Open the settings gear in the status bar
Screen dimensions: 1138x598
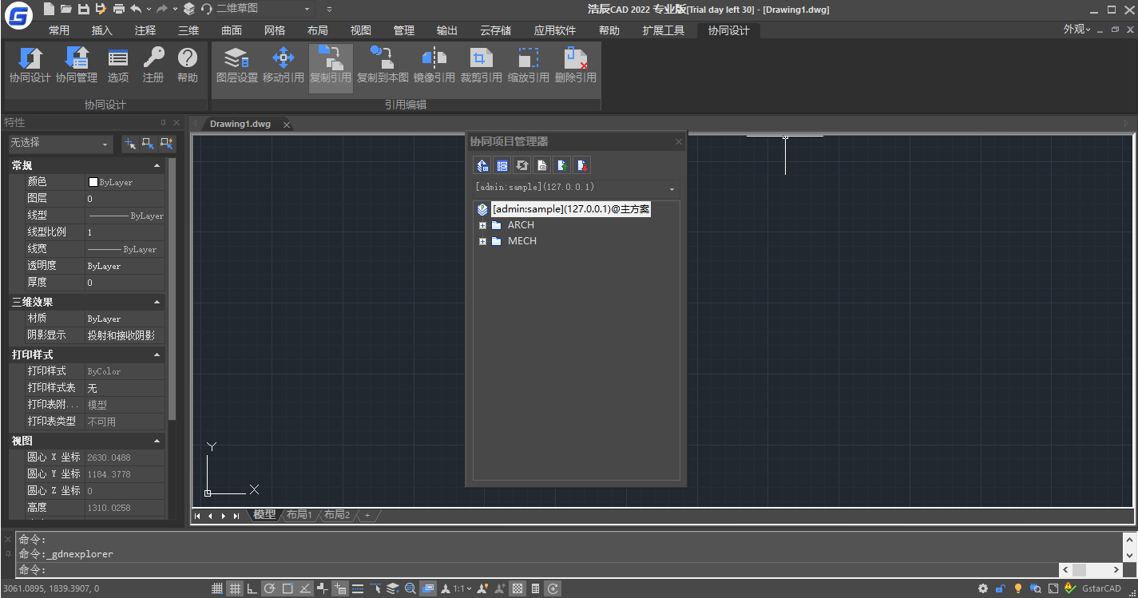coord(983,588)
